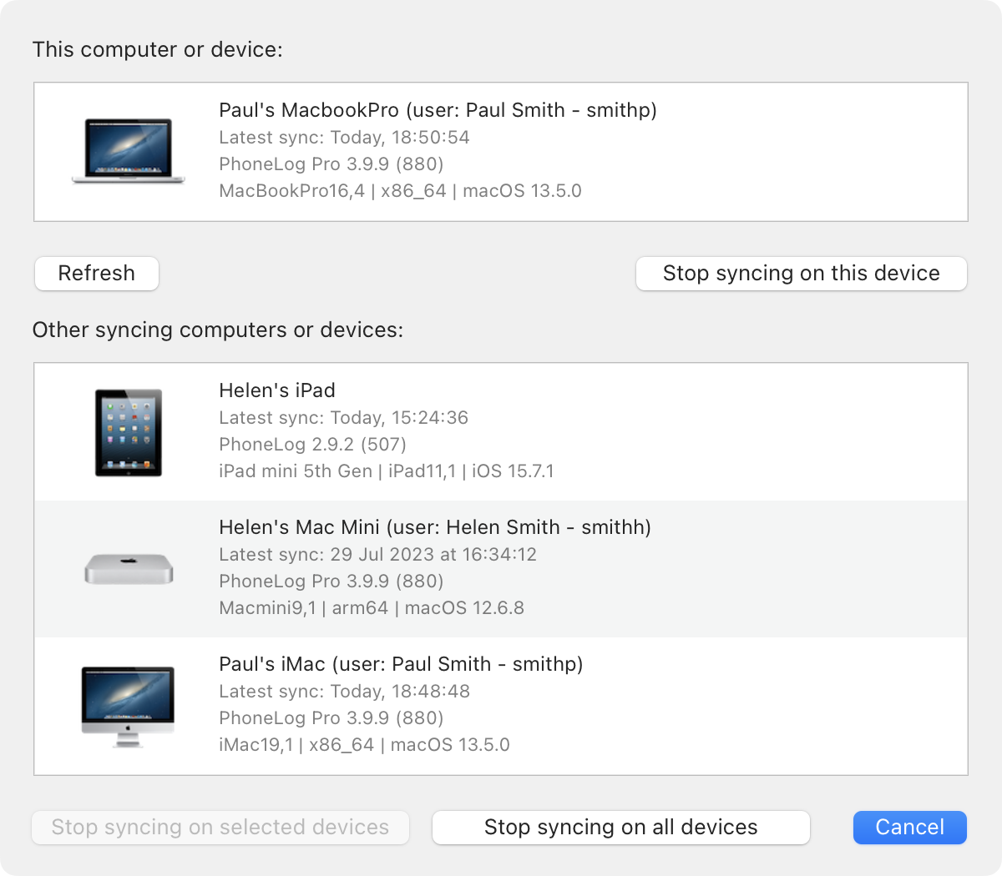Screen dimensions: 1002x876
Task: Click MacBook Pro's 'PhoneLog Pro 3.9.9 (880)' line
Action: click(x=331, y=164)
